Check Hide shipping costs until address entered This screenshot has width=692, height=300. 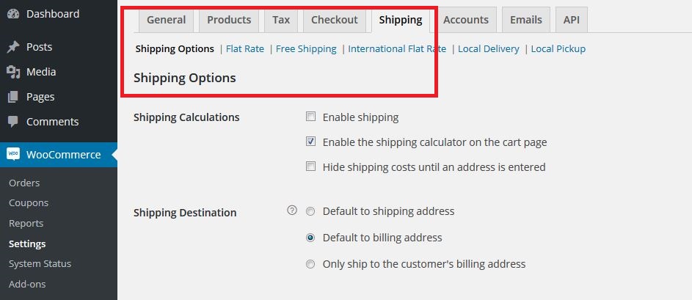(311, 167)
